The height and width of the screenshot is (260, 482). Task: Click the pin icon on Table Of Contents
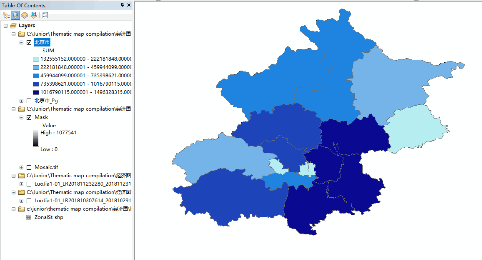[x=123, y=5]
